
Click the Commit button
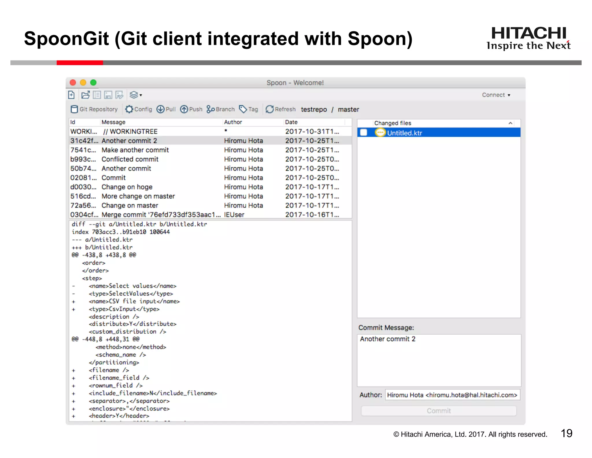point(439,411)
